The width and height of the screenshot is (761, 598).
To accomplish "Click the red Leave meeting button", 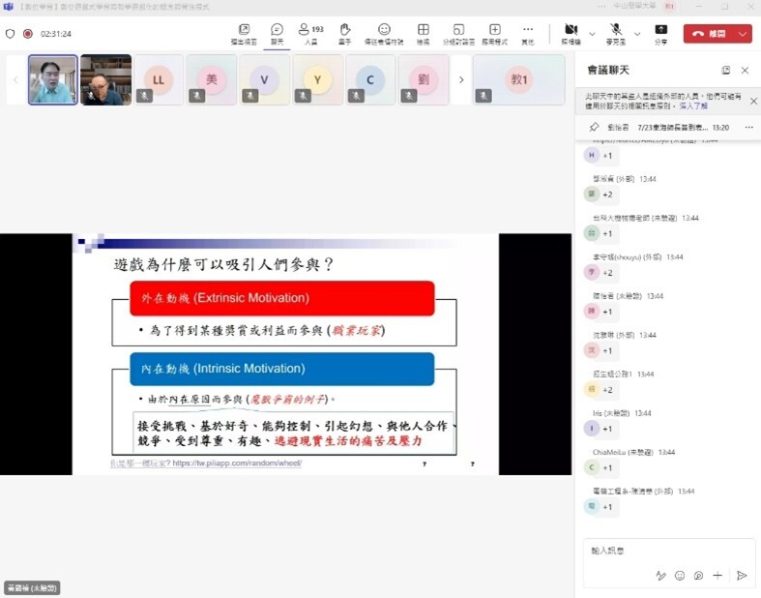I will [x=709, y=33].
